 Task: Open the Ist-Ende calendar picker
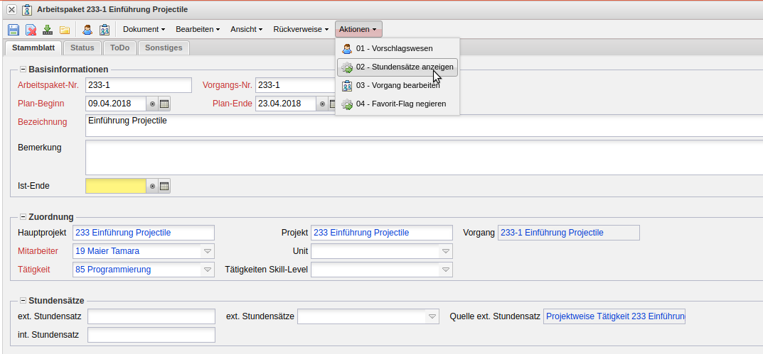pos(164,187)
